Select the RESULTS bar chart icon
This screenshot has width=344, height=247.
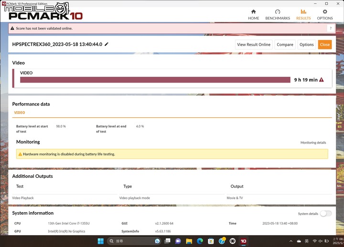[303, 11]
